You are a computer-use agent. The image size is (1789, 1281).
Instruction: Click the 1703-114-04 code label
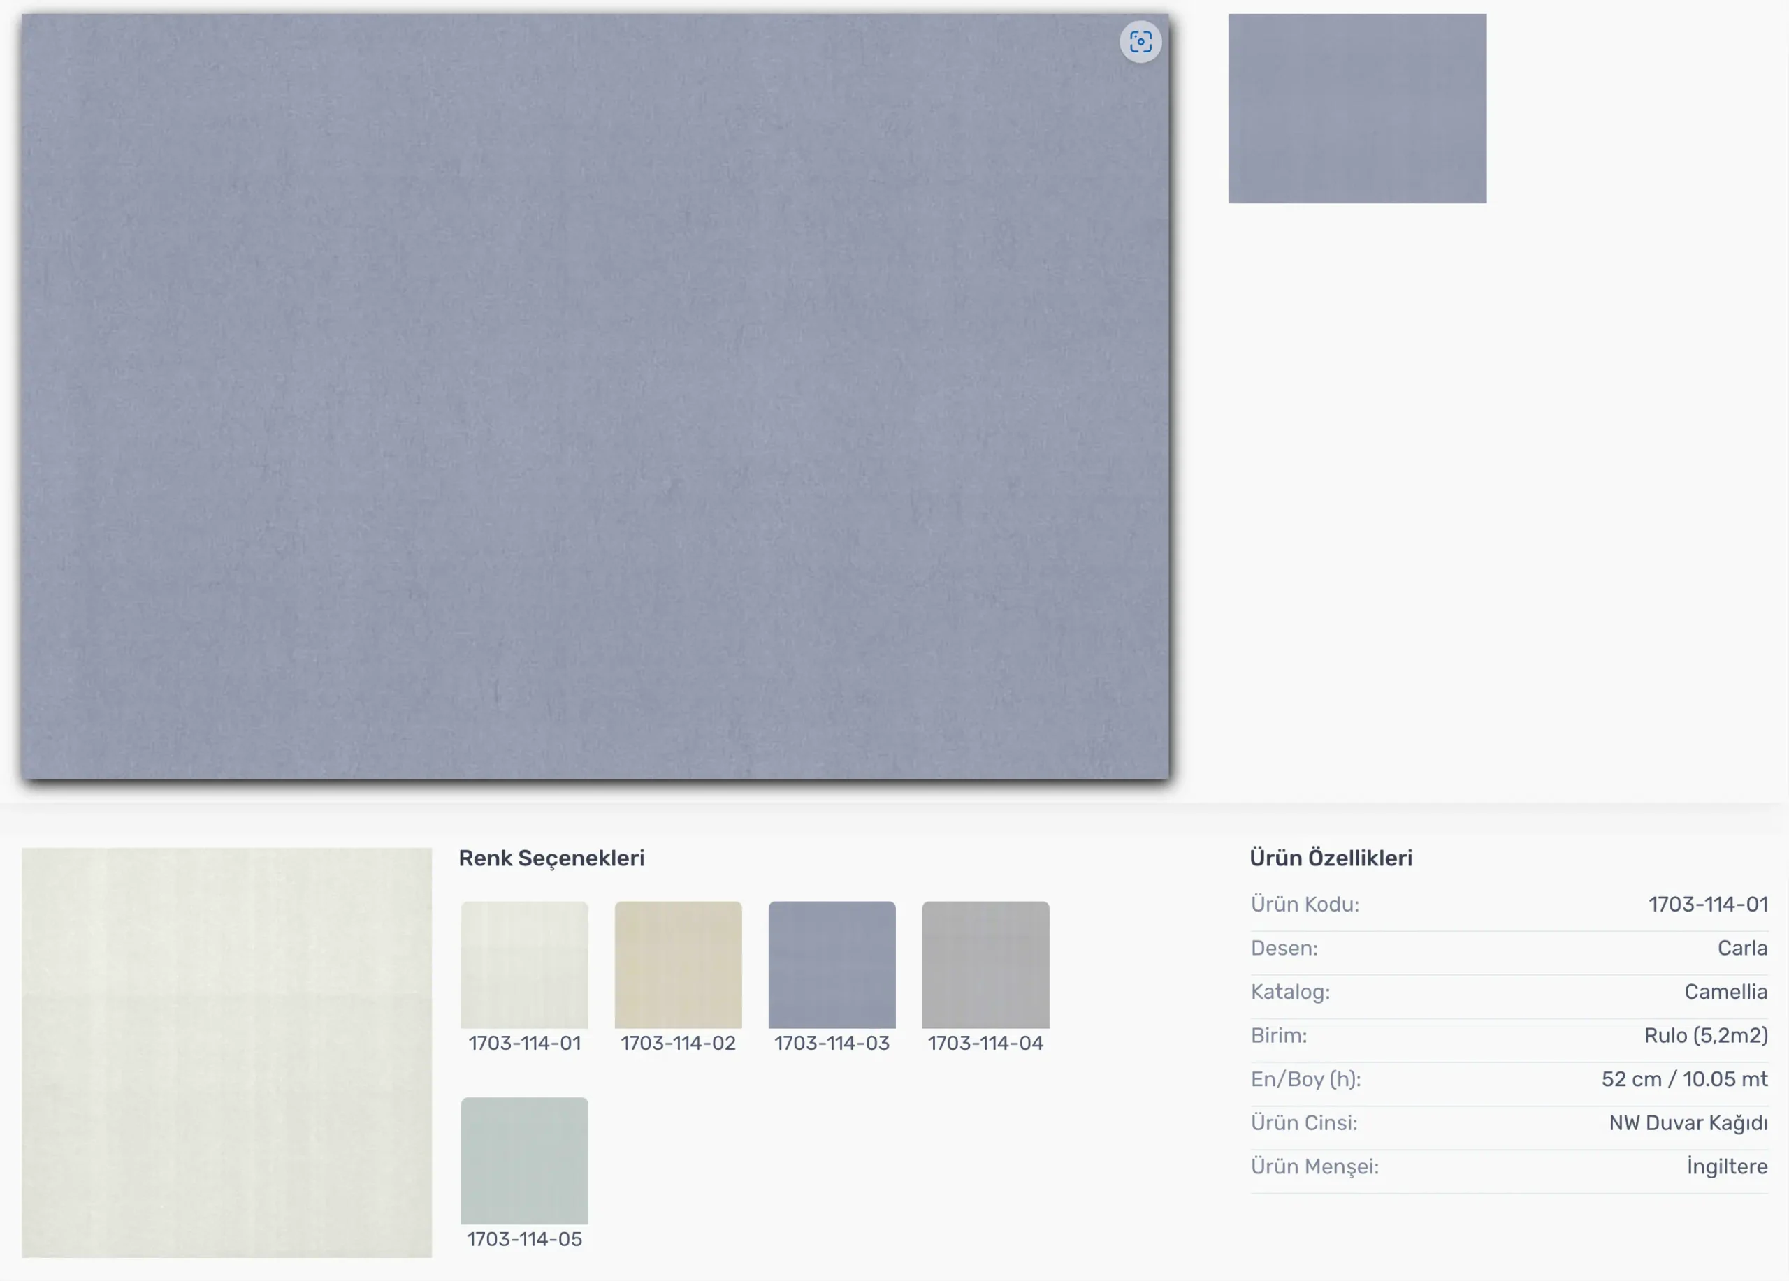985,1043
